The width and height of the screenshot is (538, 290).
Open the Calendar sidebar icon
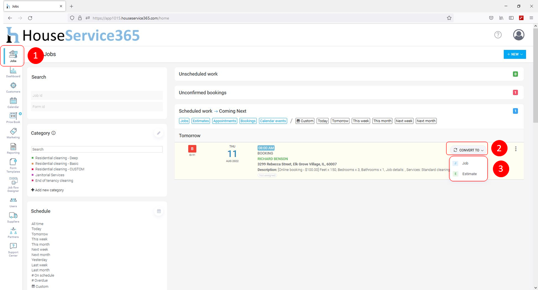click(x=13, y=103)
